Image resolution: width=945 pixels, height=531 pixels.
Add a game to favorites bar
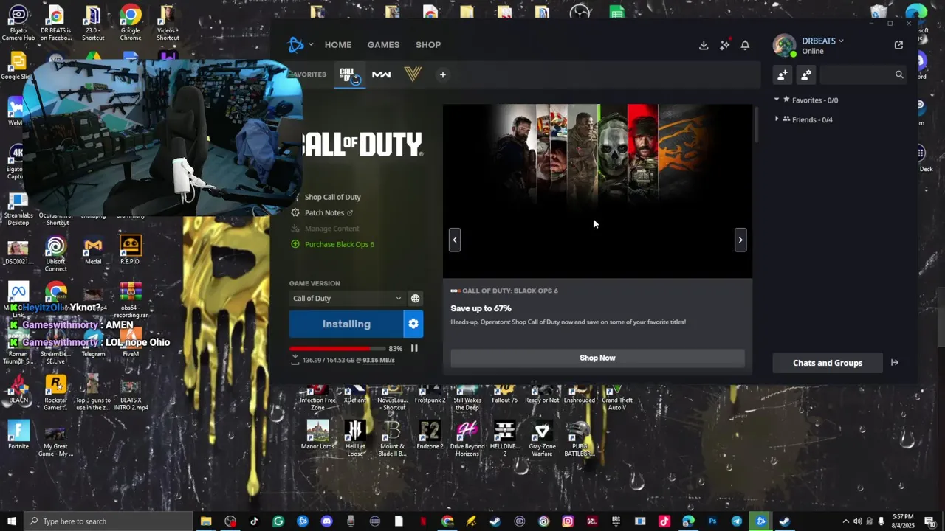pyautogui.click(x=442, y=74)
